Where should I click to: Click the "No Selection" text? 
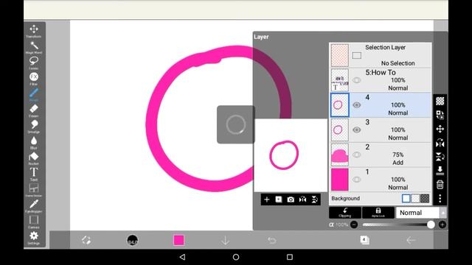[398, 63]
